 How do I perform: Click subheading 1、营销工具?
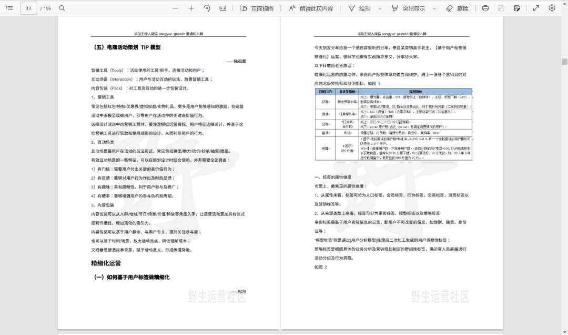click(103, 97)
